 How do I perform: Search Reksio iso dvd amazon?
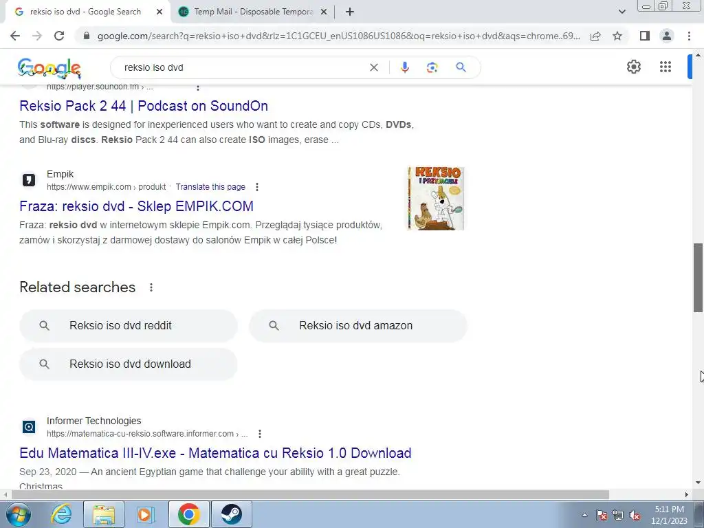pyautogui.click(x=357, y=325)
